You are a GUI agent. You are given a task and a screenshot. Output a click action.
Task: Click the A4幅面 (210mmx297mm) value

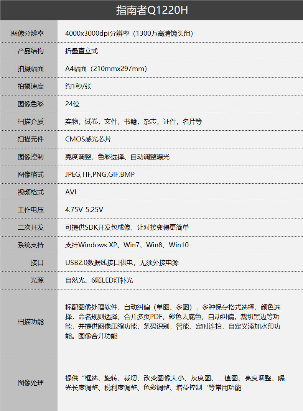pos(106,69)
